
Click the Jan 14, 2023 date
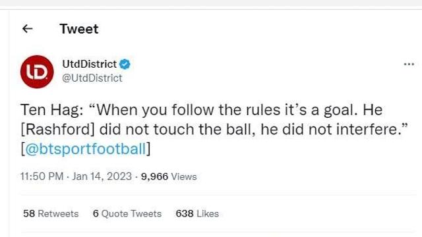coord(102,176)
